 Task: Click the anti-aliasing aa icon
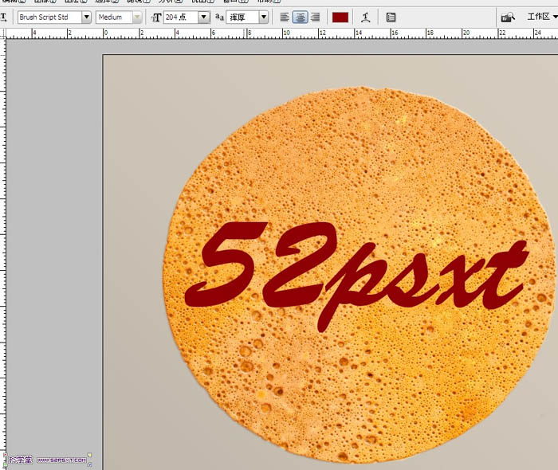219,17
